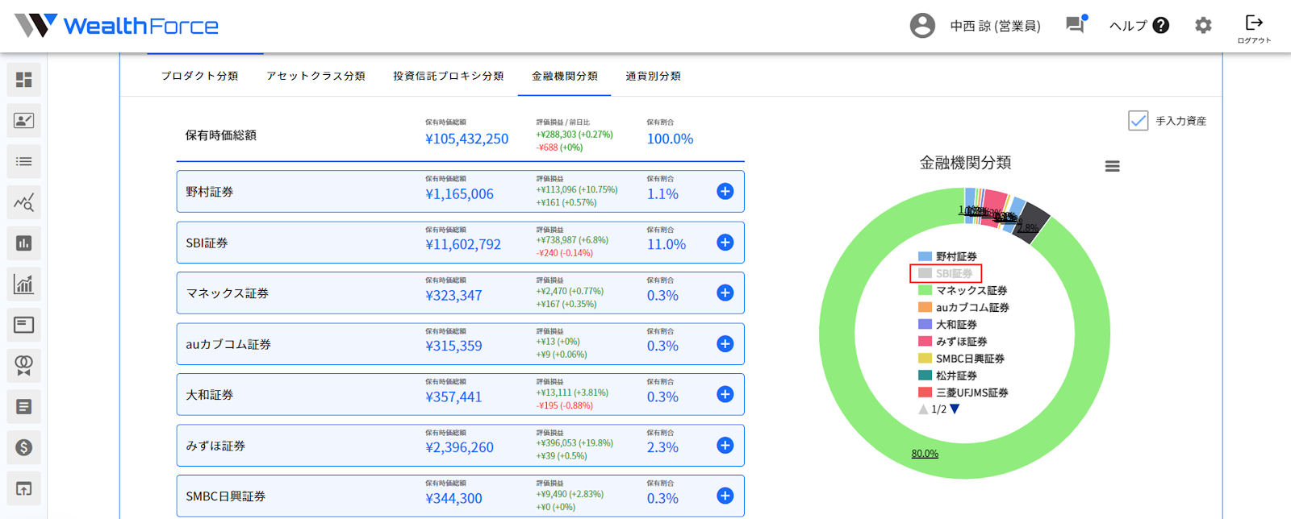Click the WealthForce logo

(117, 26)
